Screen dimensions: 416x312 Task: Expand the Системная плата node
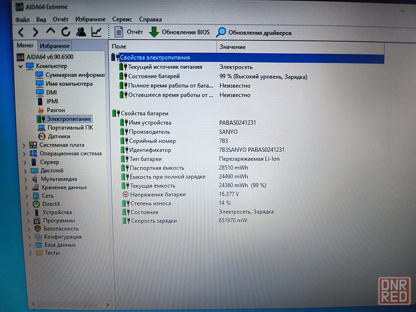click(x=24, y=145)
